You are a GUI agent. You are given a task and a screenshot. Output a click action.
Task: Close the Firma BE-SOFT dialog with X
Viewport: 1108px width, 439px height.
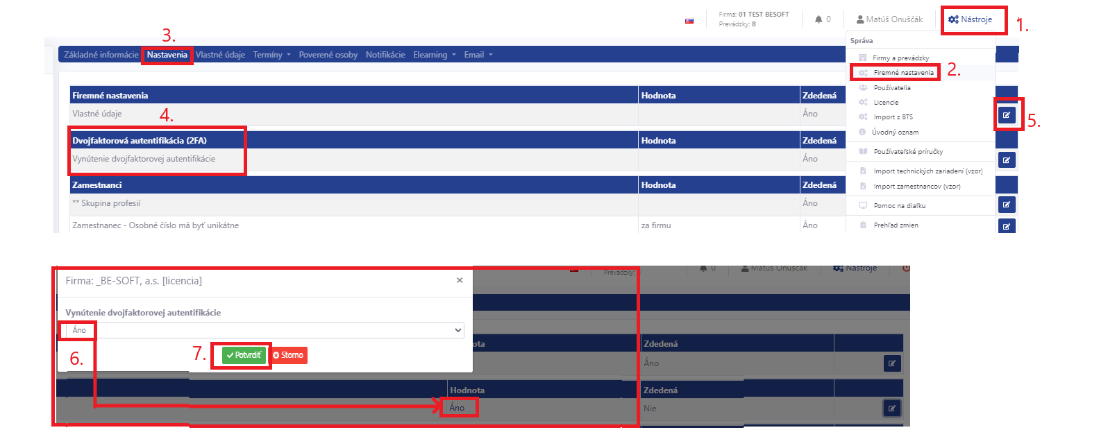[460, 280]
